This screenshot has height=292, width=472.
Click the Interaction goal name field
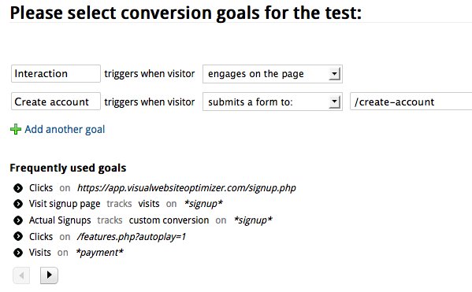point(56,73)
